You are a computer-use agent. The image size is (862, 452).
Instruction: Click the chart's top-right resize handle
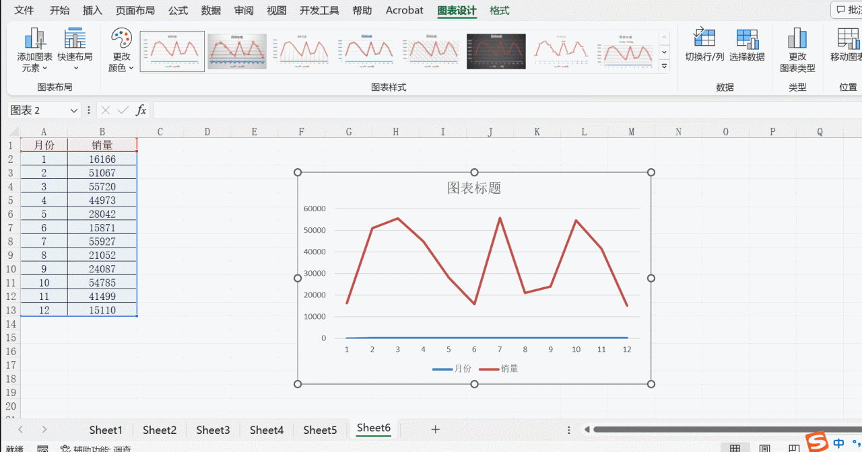tap(651, 172)
